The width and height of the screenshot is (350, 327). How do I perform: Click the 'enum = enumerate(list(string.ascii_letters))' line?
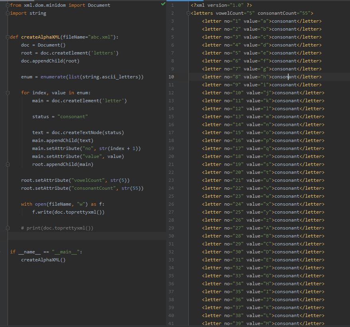click(82, 77)
